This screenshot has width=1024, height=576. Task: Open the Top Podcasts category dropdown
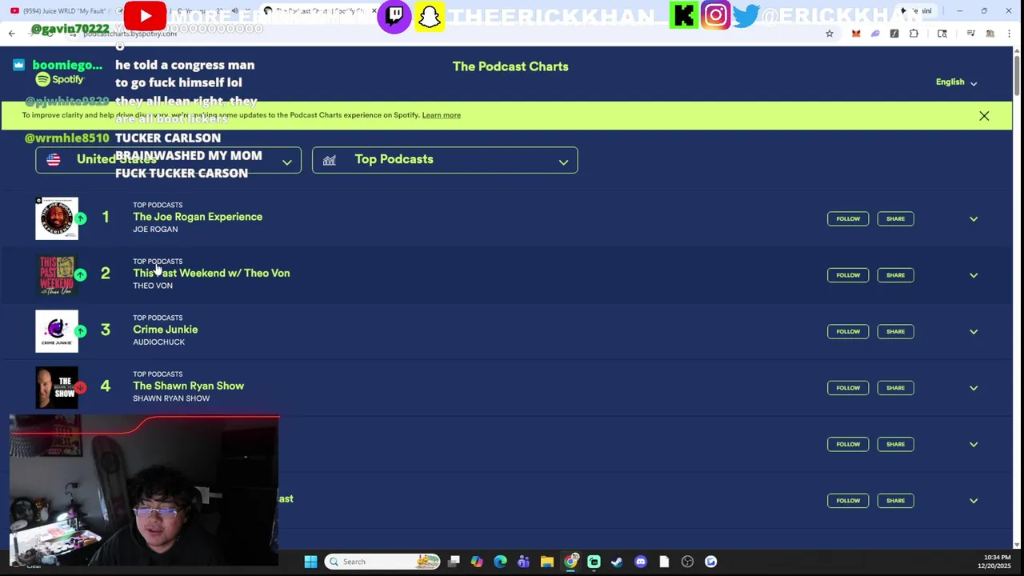pos(445,160)
